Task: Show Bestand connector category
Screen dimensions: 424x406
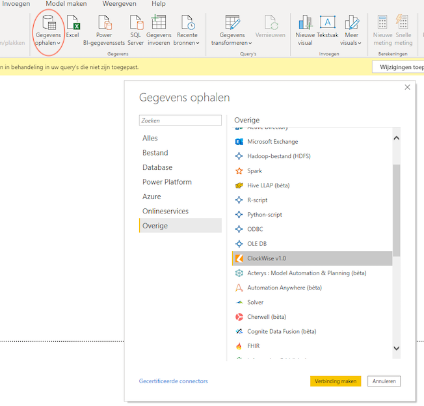Action: click(180, 153)
